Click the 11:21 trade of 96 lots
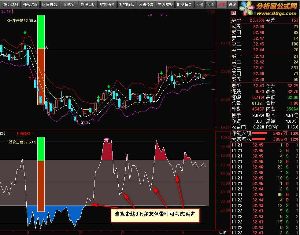The width and height of the screenshot is (300, 235). point(265,194)
